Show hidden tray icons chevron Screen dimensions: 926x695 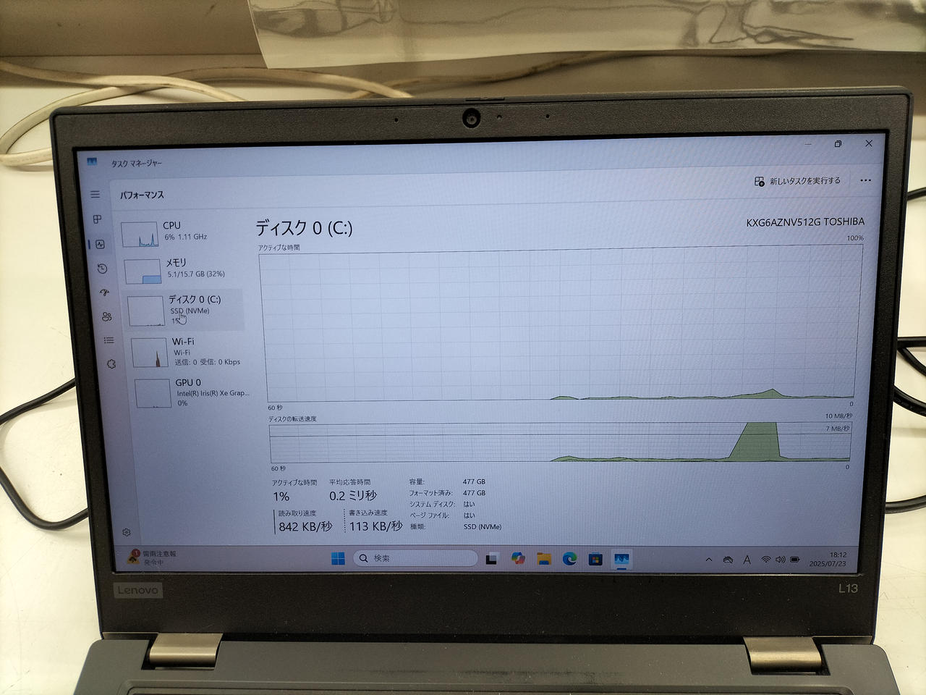708,560
